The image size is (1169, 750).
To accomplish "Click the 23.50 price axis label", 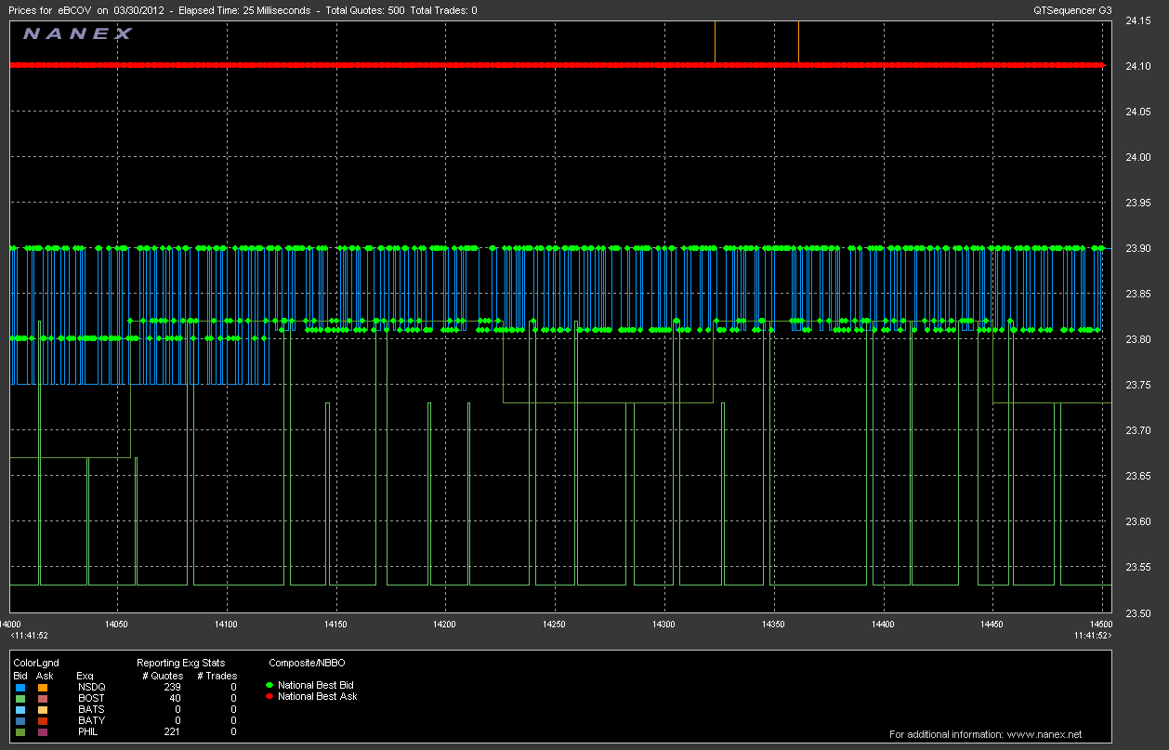I will pyautogui.click(x=1137, y=613).
